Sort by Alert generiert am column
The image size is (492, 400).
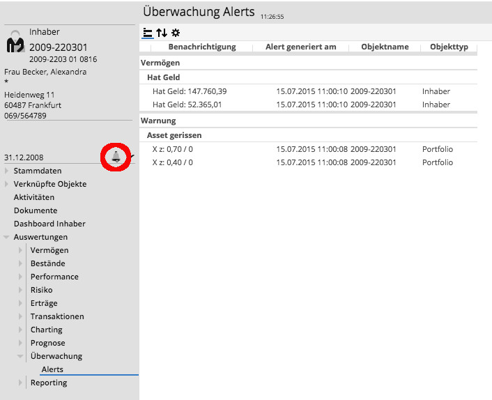[x=301, y=47]
